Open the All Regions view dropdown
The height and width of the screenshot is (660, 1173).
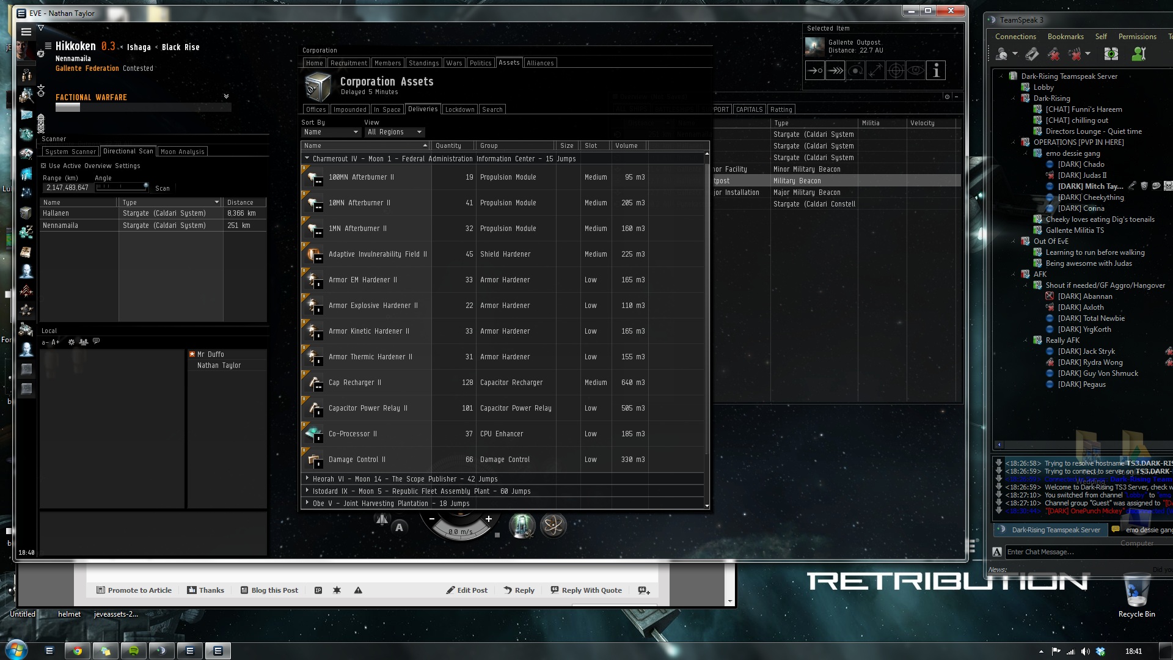395,132
